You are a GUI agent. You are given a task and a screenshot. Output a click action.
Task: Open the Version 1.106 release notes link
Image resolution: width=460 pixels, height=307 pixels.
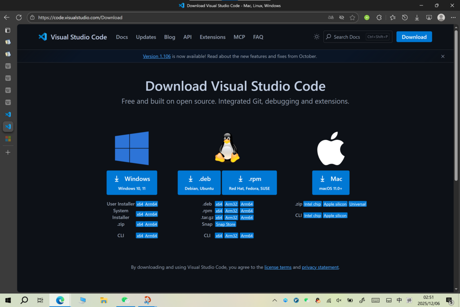[156, 56]
